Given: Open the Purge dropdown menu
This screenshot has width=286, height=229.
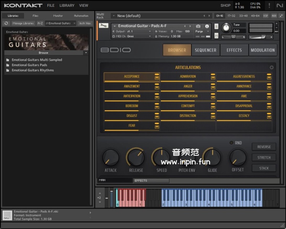Looking at the screenshot, I should (200, 31).
